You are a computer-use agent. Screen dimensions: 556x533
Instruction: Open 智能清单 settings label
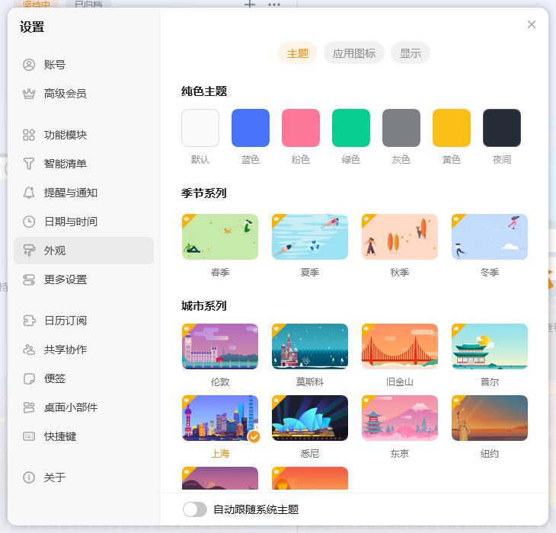[x=66, y=164]
